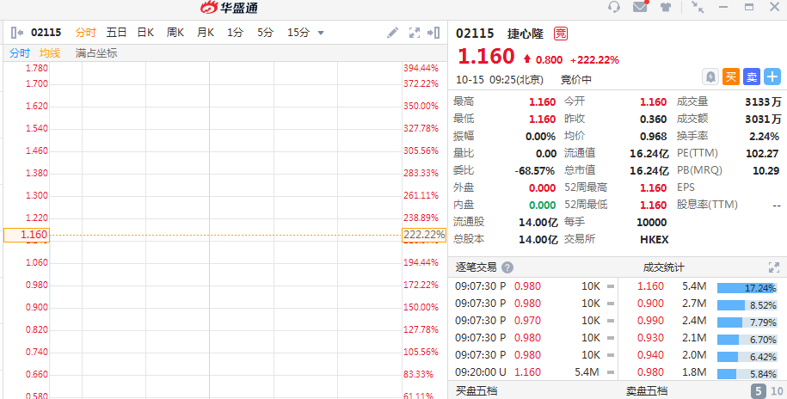This screenshot has width=787, height=399.
Task: Collapse the left panel beside 02115
Action: click(17, 34)
